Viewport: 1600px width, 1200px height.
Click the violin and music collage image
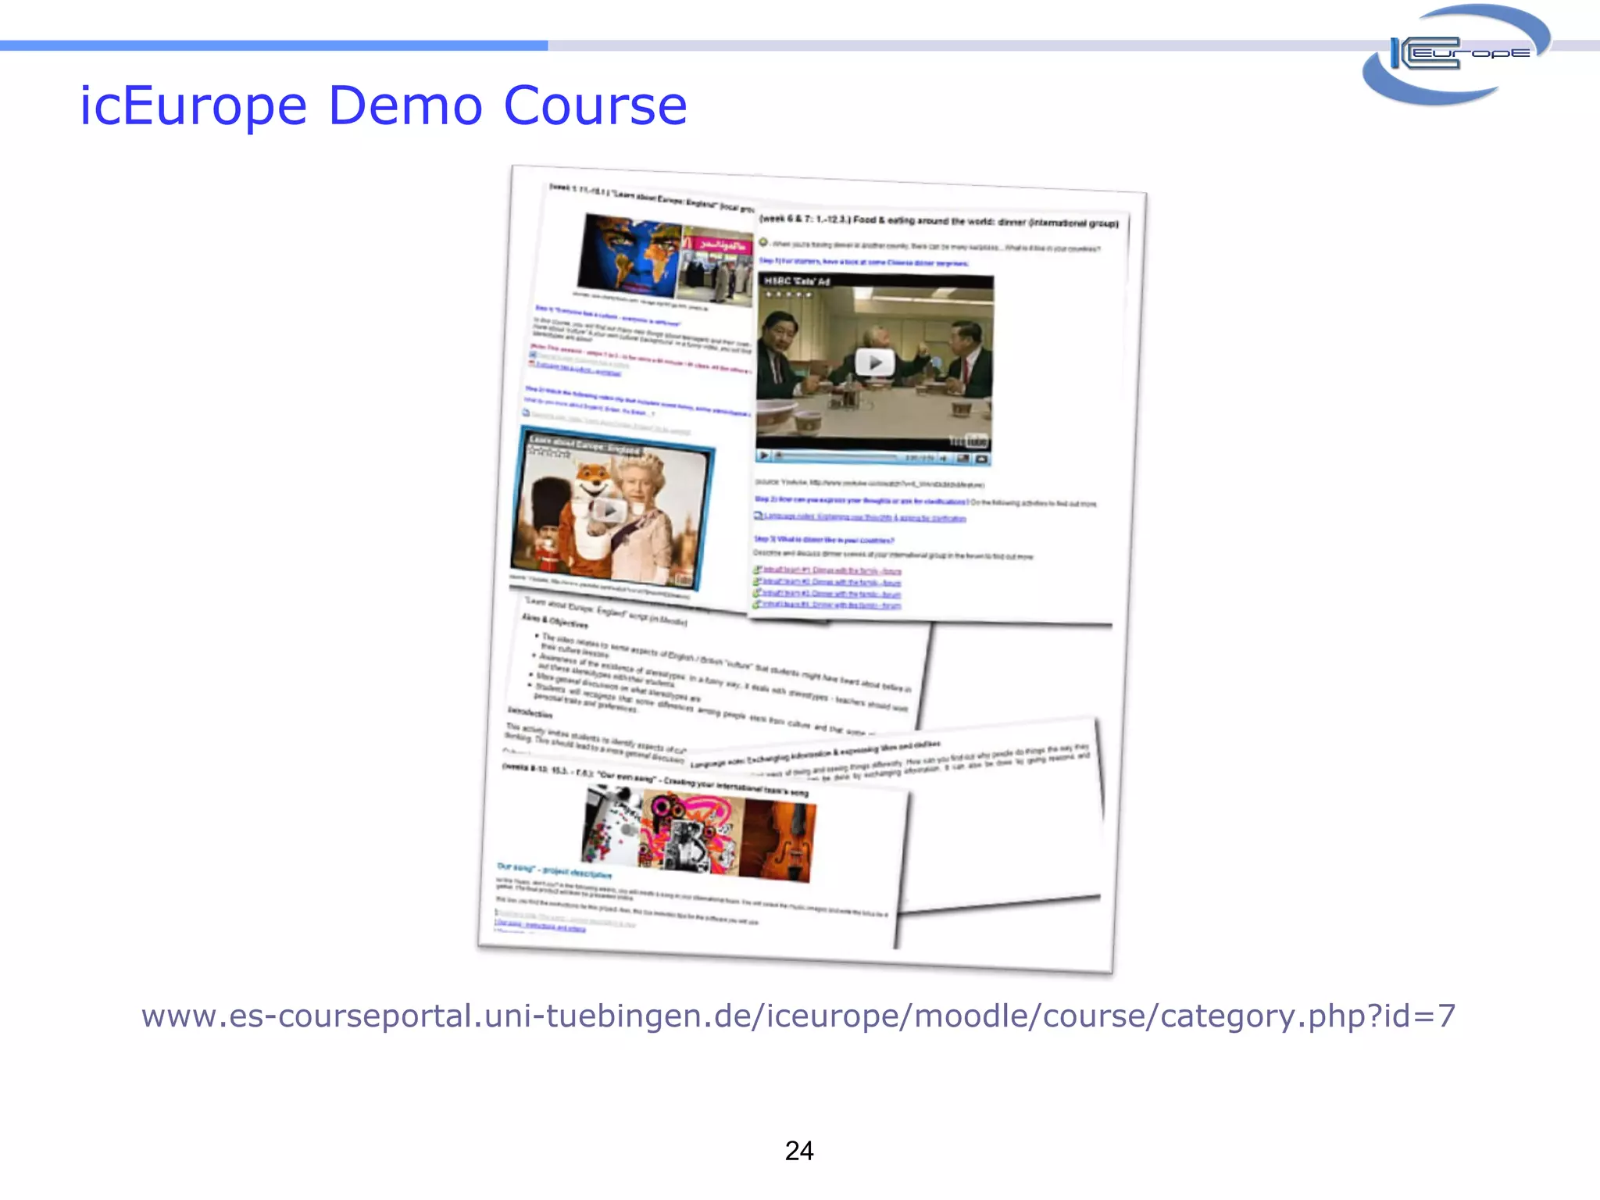point(700,833)
